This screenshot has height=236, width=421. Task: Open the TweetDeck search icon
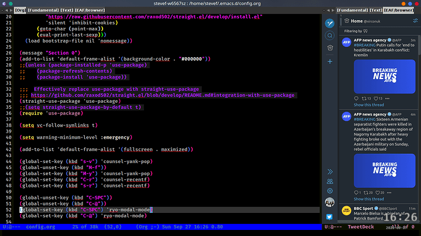329,35
